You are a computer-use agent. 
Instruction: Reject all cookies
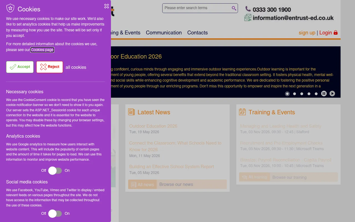pyautogui.click(x=50, y=67)
